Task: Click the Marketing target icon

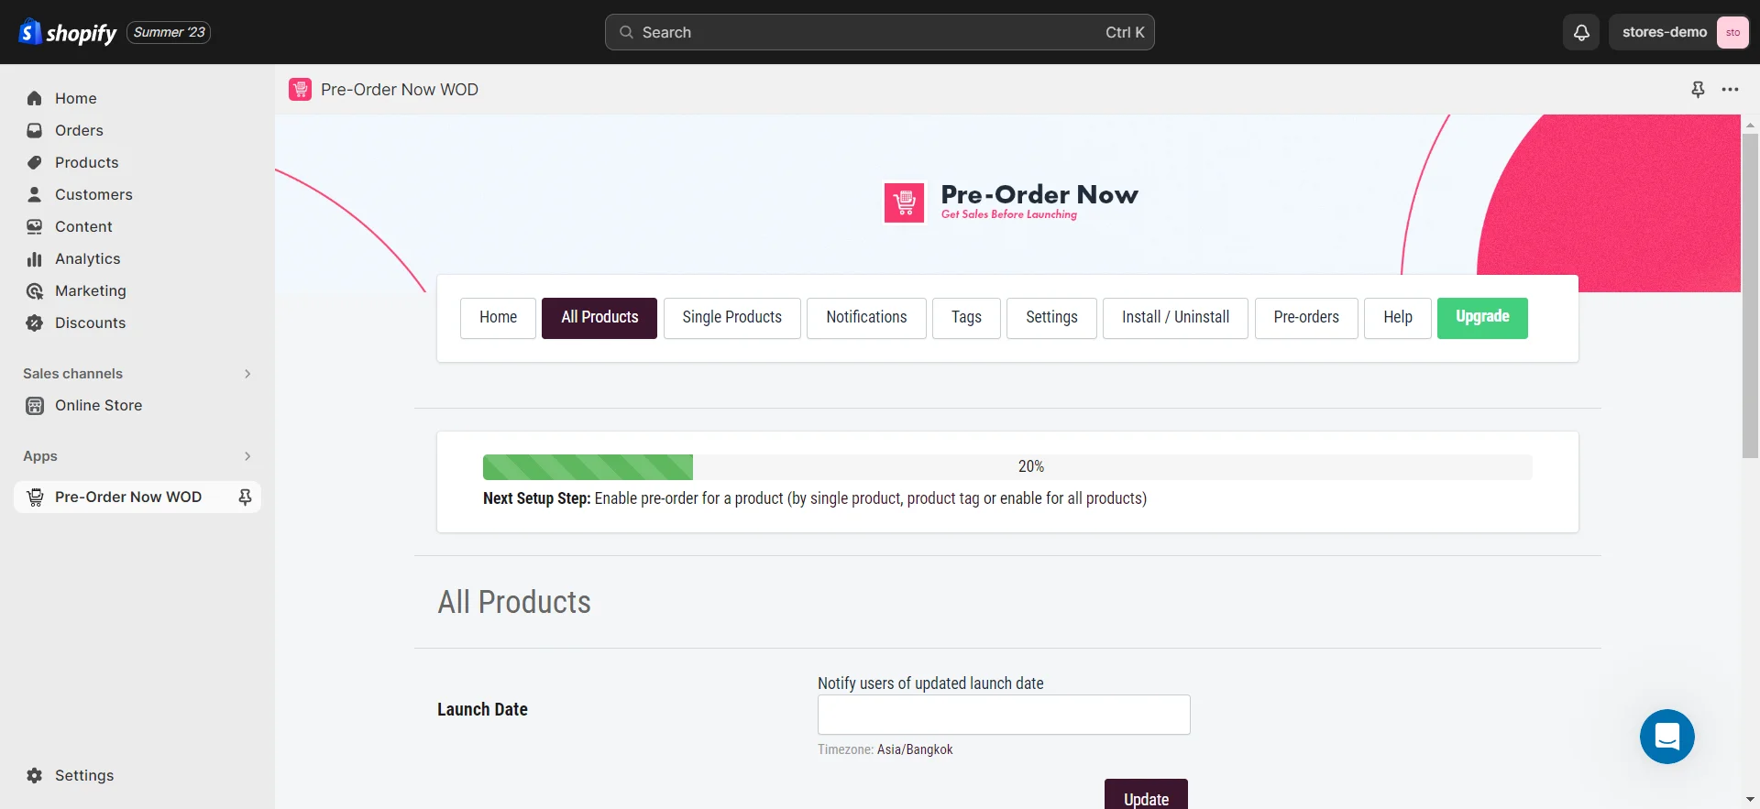Action: pyautogui.click(x=35, y=290)
